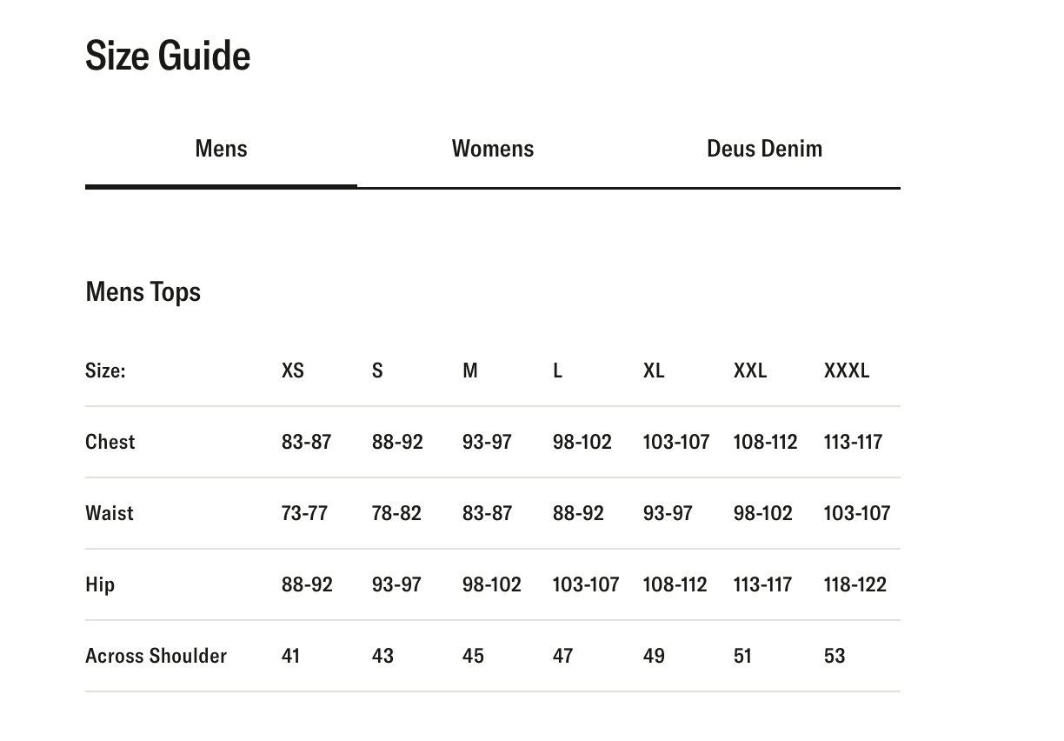This screenshot has height=741, width=1064.
Task: Select the XXXL hip value 118-122
Action: (855, 584)
